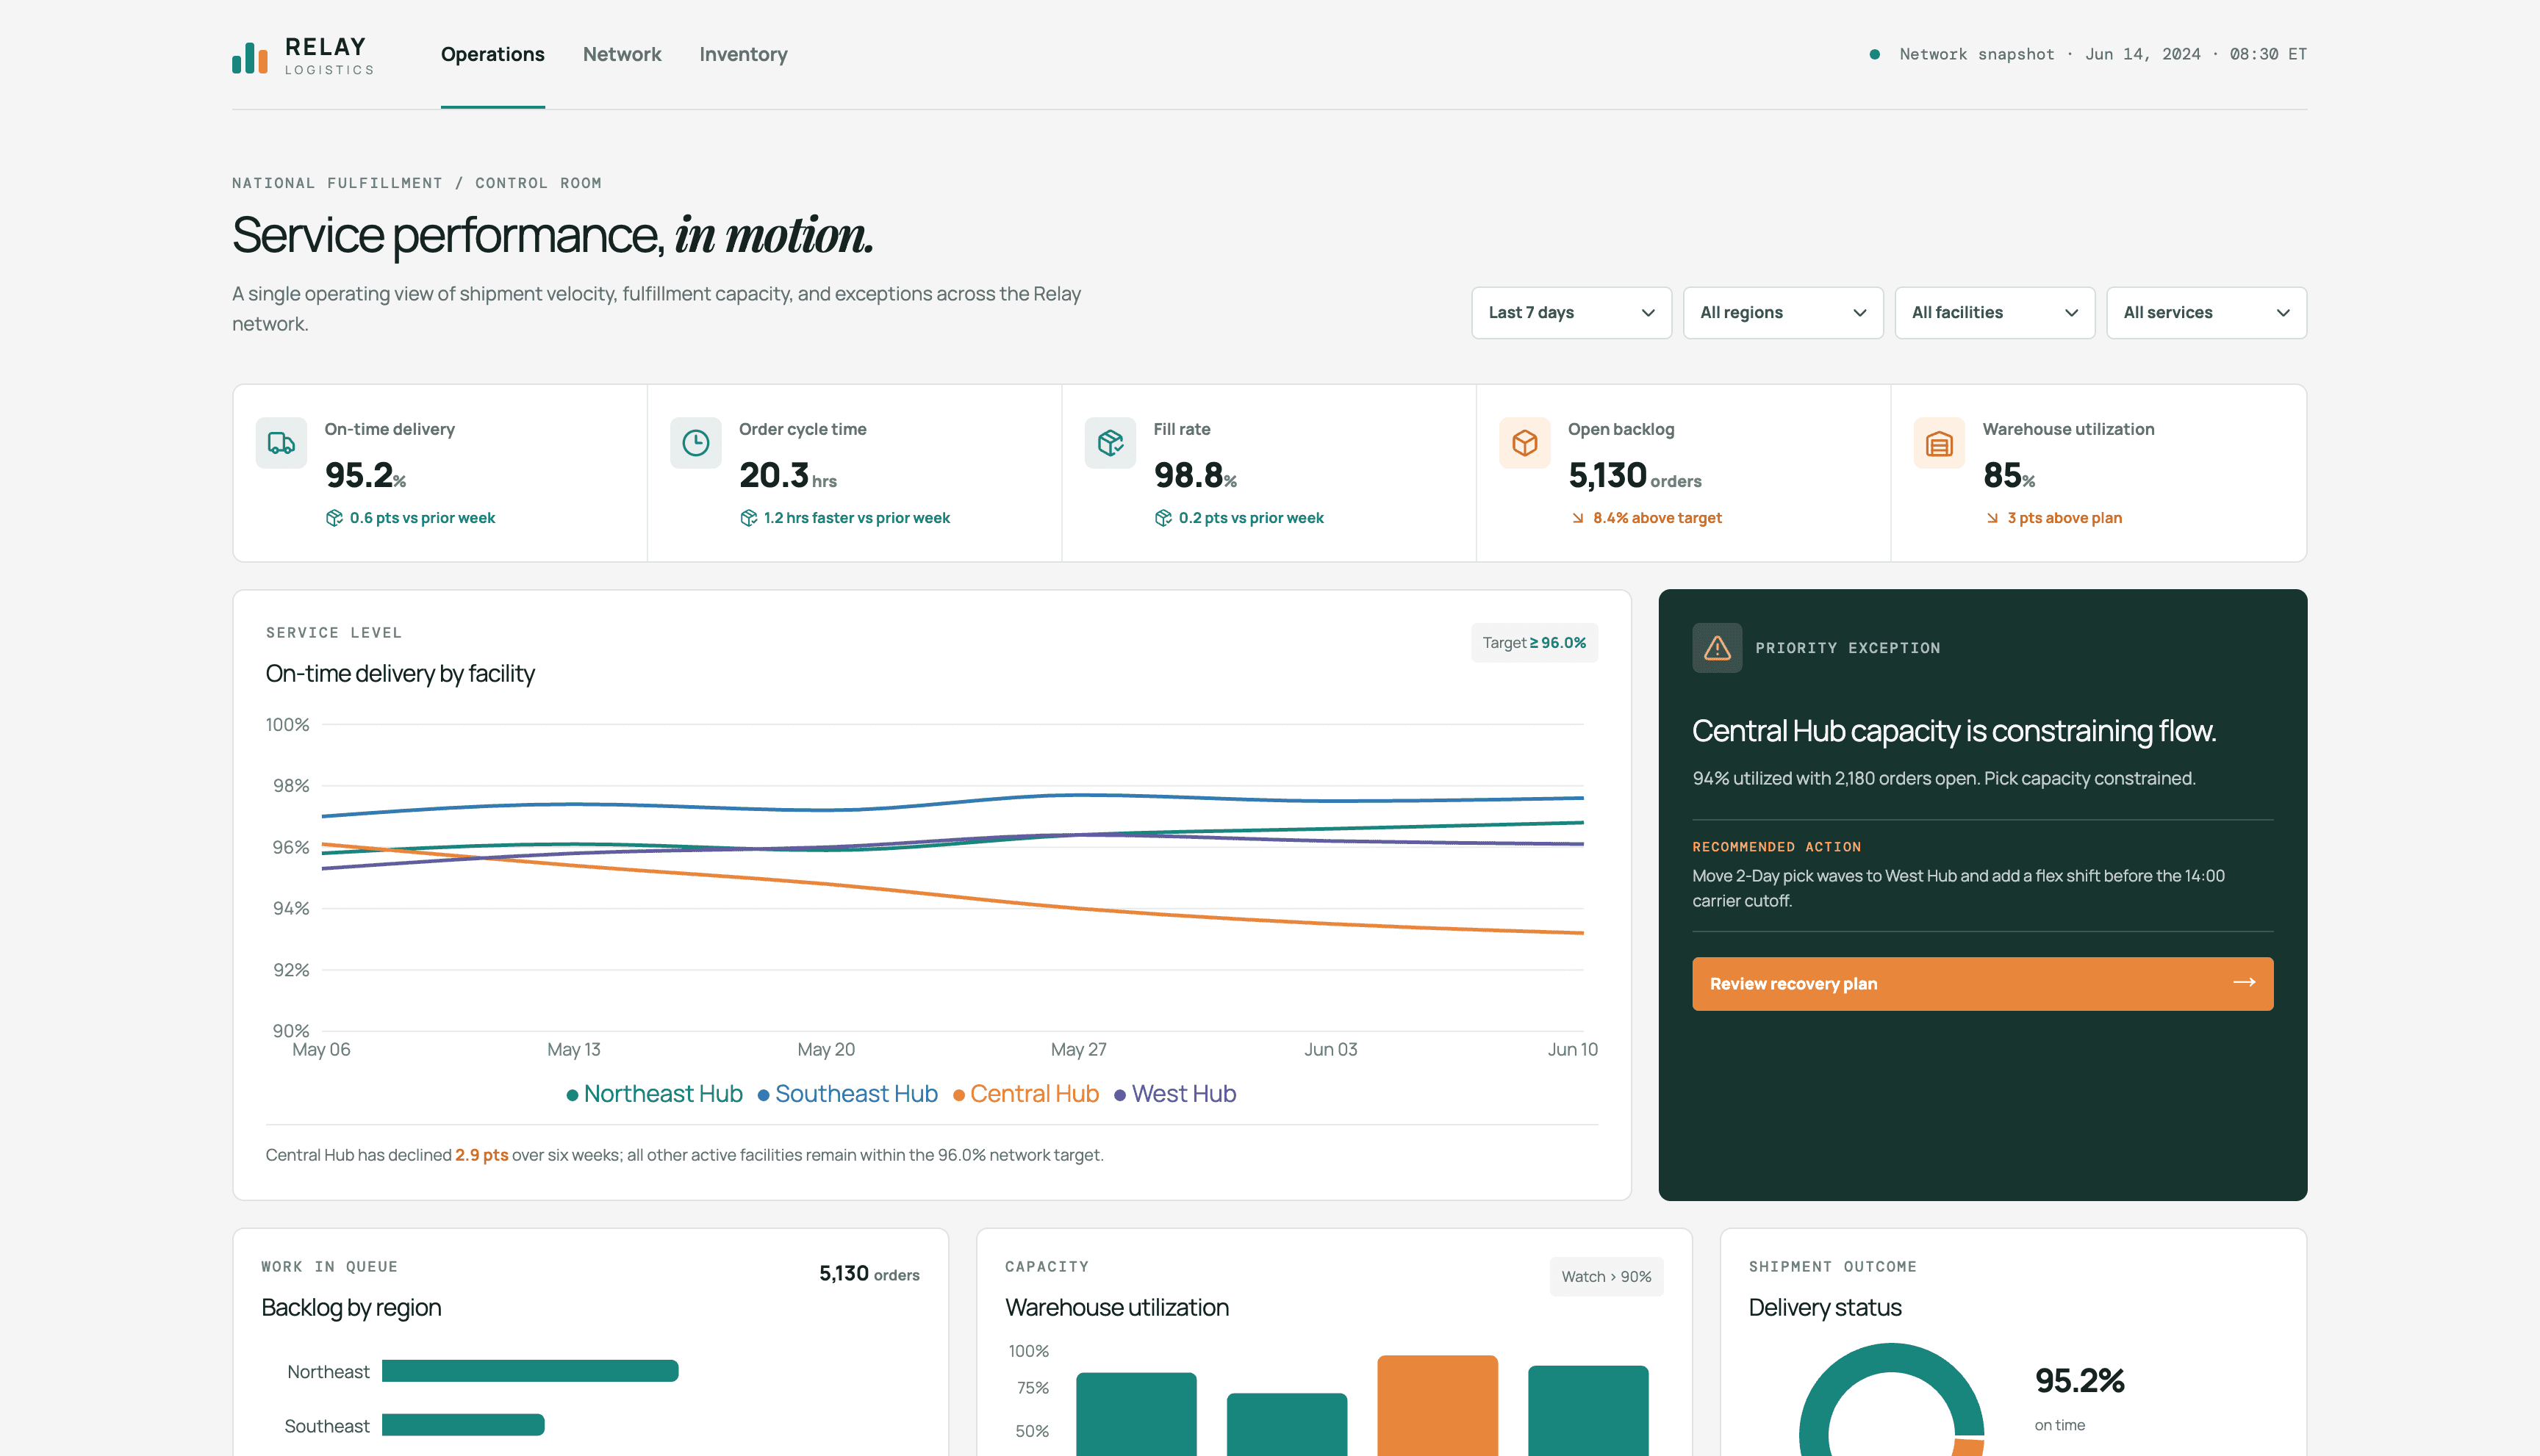Click the 2.9 pts highlighted text
Screen dimensions: 2540x1456
pyautogui.click(x=481, y=1155)
